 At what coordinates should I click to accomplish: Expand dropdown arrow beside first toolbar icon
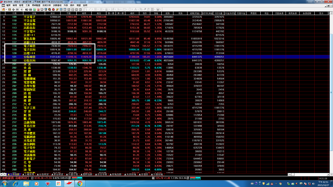click(7, 10)
